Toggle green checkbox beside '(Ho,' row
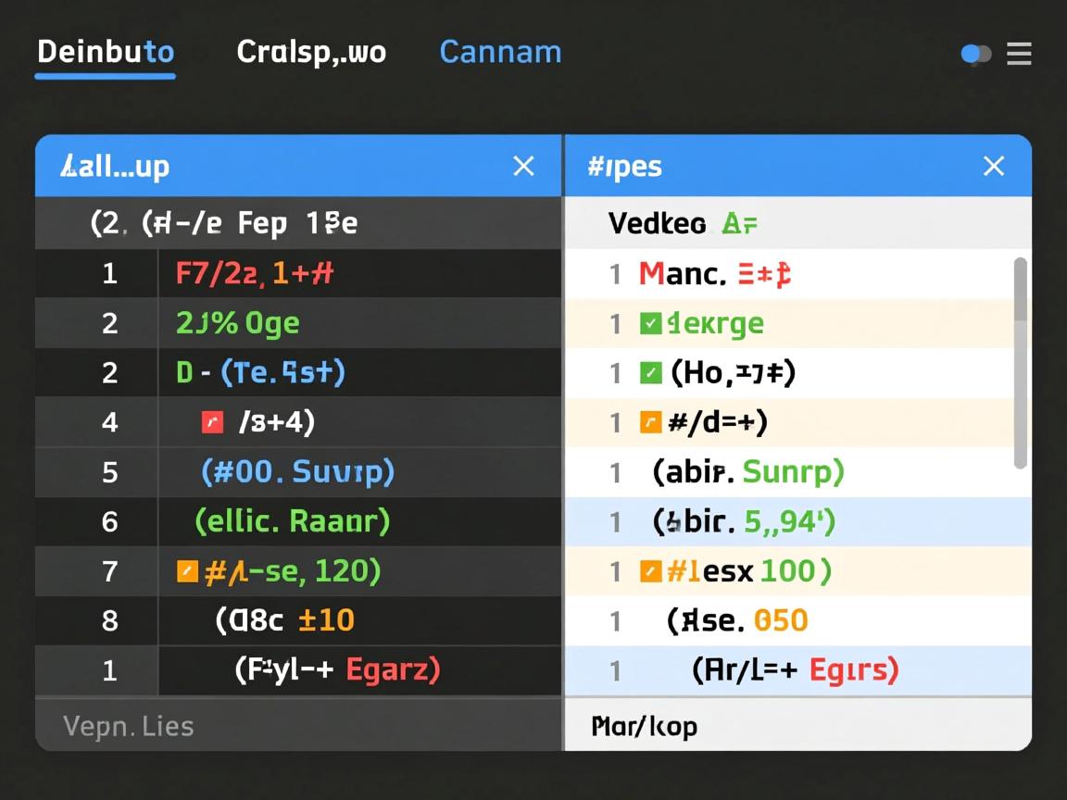 [650, 373]
